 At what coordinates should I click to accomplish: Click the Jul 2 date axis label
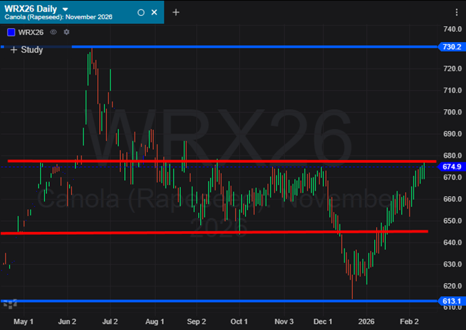click(110, 322)
